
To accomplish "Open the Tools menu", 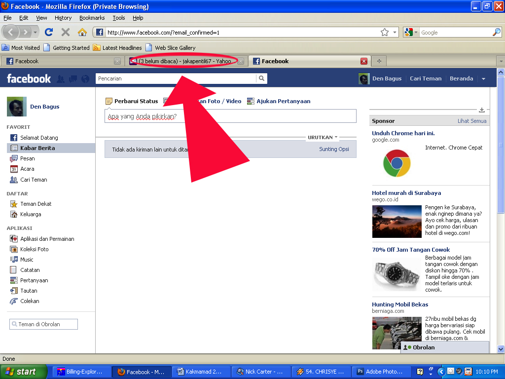I will (x=118, y=18).
